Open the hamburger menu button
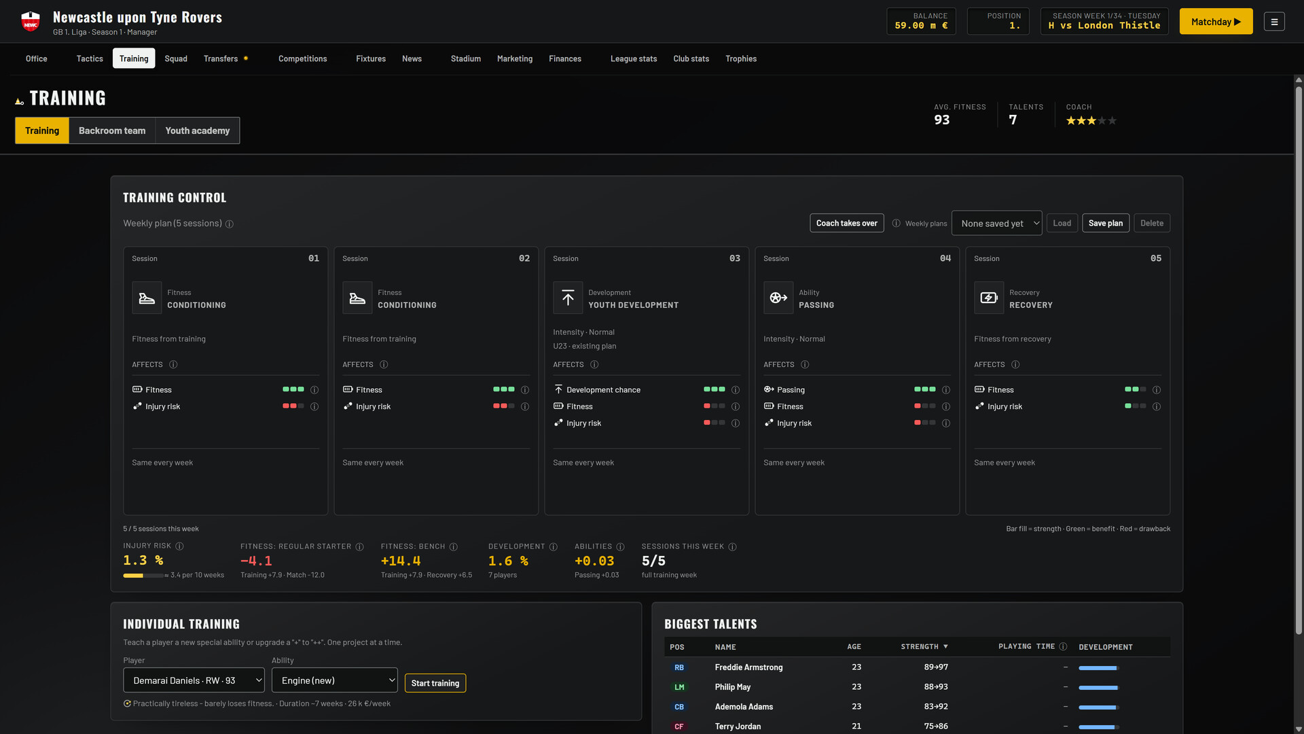The image size is (1304, 734). point(1274,22)
